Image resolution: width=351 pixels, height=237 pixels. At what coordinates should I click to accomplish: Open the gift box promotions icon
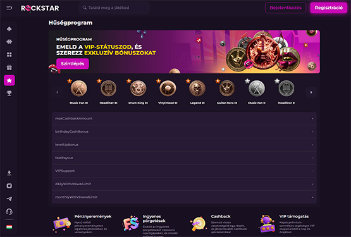tap(9, 68)
